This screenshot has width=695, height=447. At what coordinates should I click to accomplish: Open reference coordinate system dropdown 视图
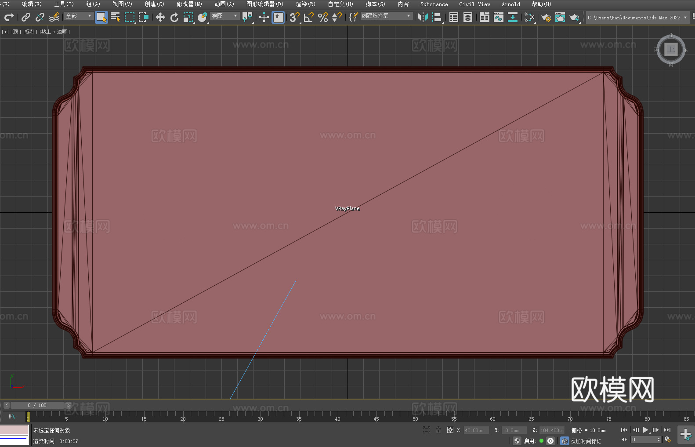224,16
